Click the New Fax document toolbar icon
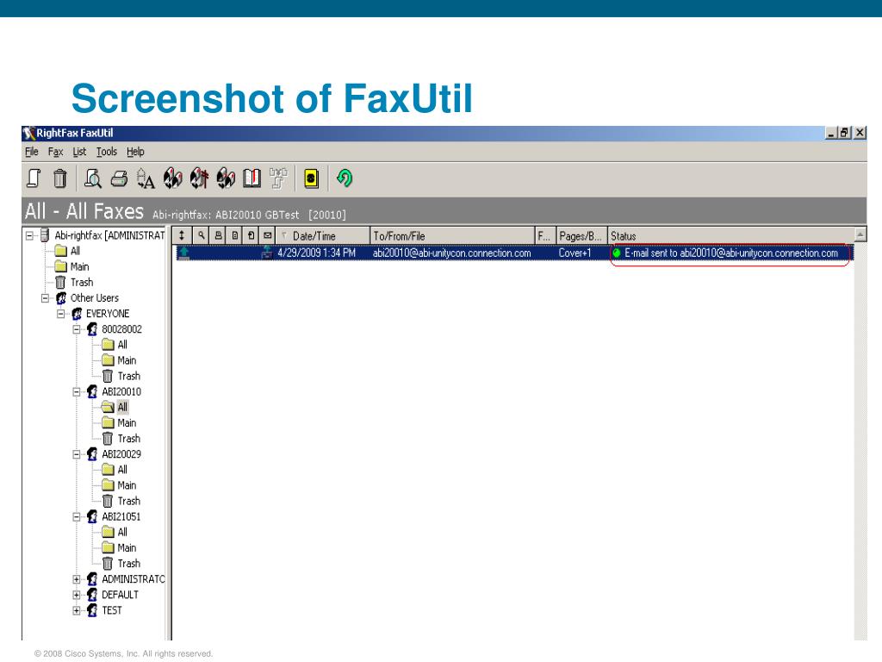The width and height of the screenshot is (882, 662). pyautogui.click(x=34, y=178)
